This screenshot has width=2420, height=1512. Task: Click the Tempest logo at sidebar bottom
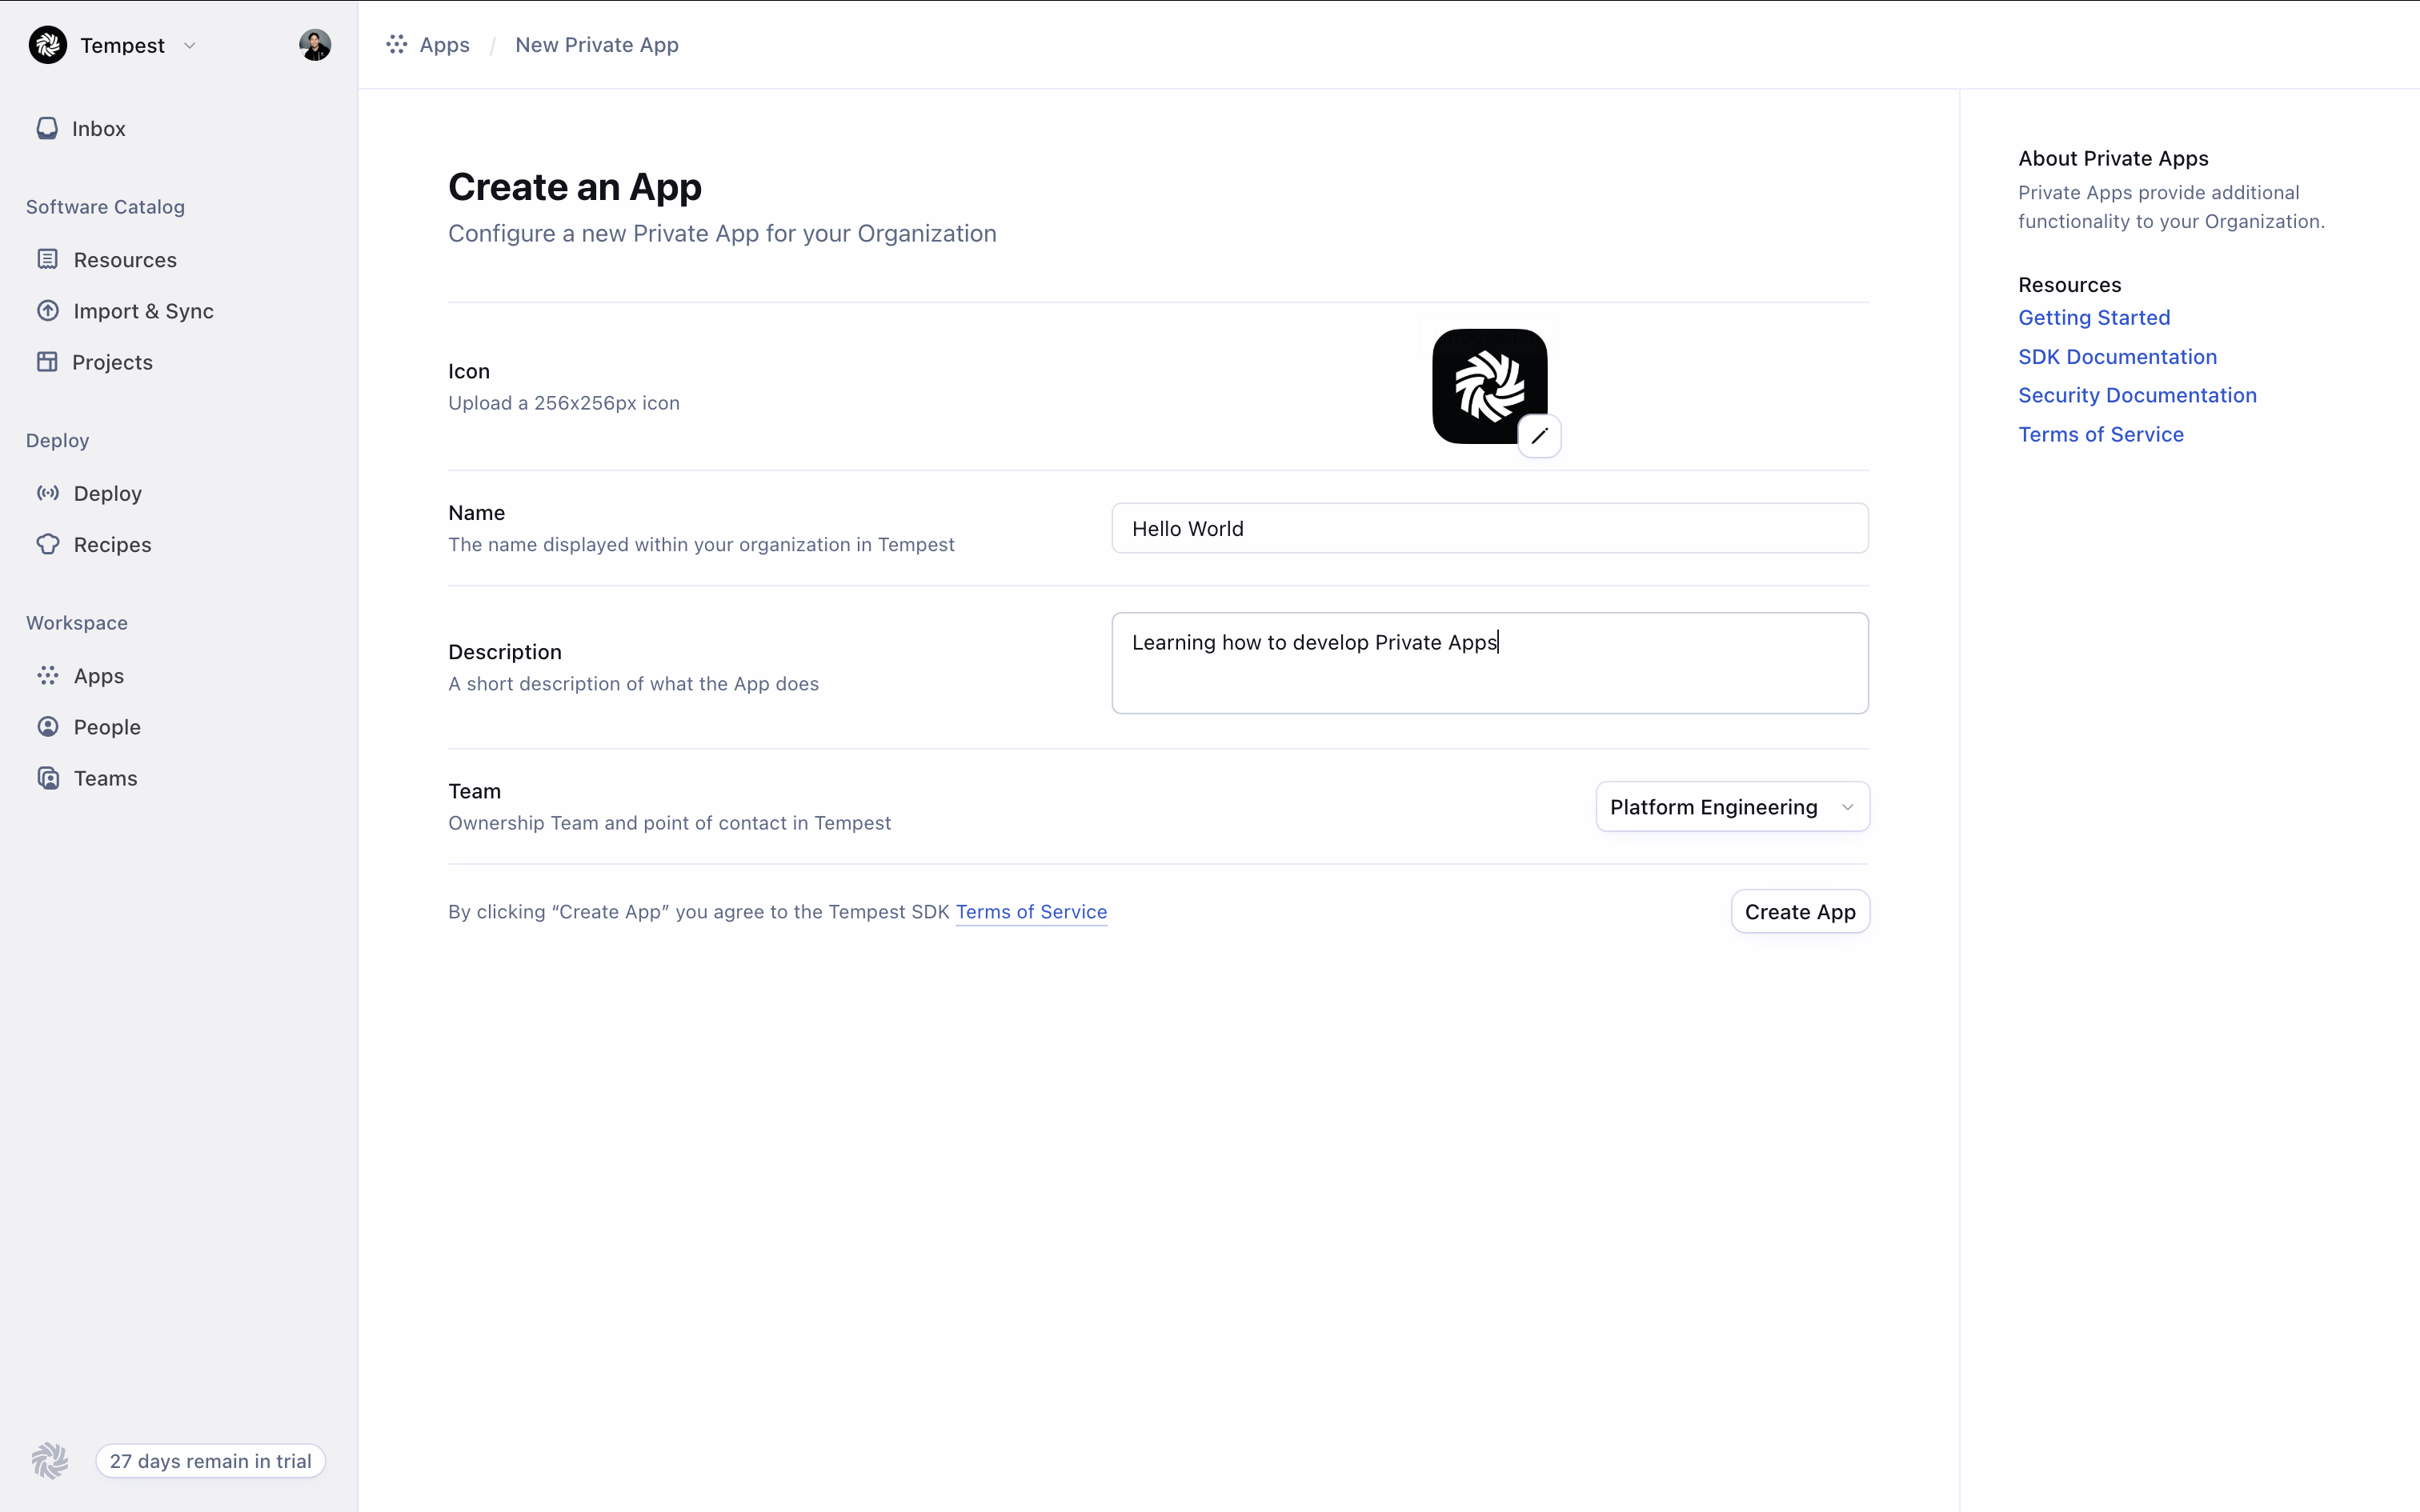49,1460
